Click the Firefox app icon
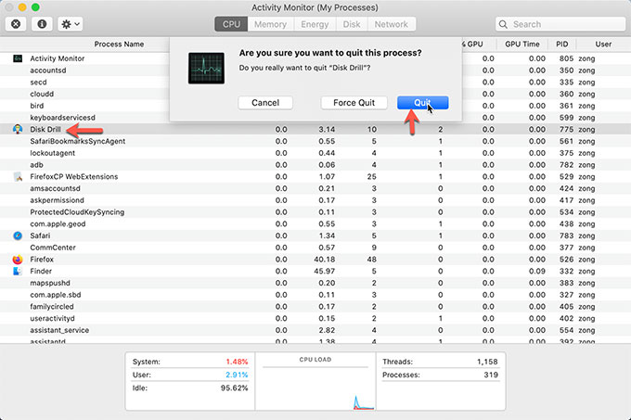The width and height of the screenshot is (631, 420). [x=18, y=260]
